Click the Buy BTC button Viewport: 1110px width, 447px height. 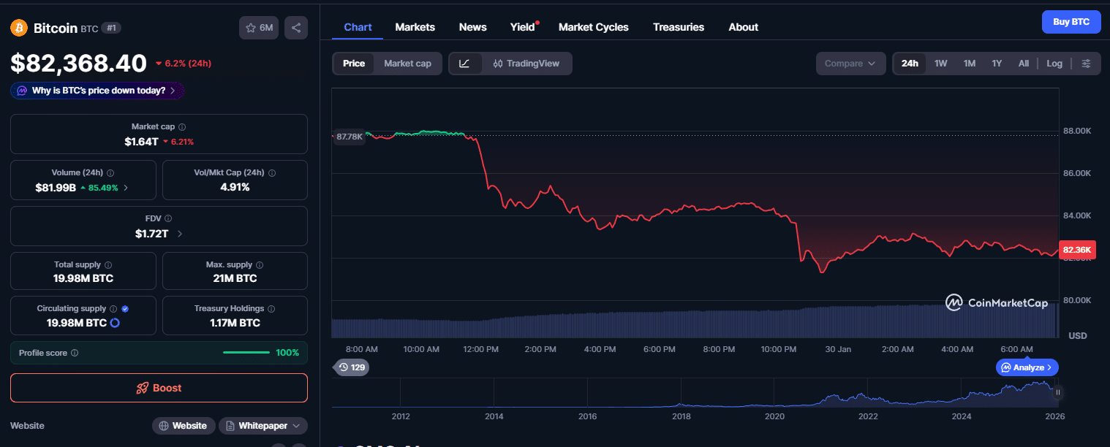tap(1071, 21)
